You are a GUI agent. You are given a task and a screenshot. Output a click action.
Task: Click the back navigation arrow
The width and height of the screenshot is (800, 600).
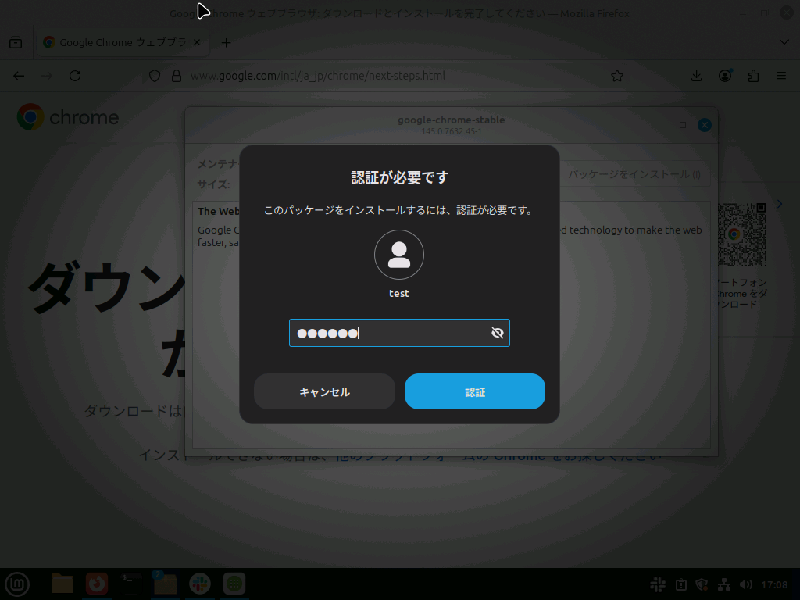18,76
